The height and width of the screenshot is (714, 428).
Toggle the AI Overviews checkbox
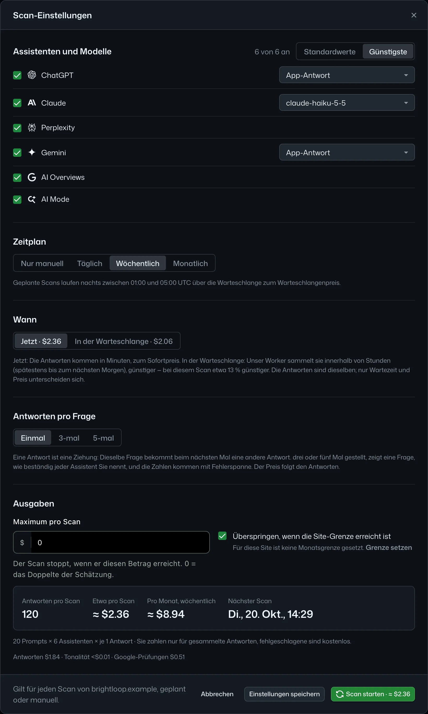17,178
